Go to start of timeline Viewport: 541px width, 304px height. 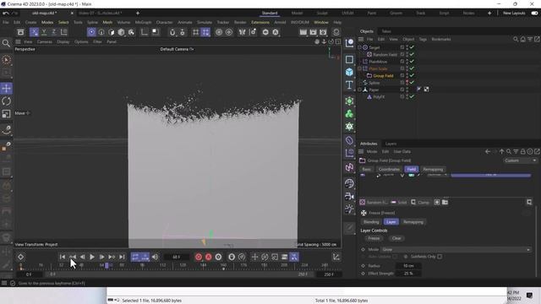[x=63, y=257]
